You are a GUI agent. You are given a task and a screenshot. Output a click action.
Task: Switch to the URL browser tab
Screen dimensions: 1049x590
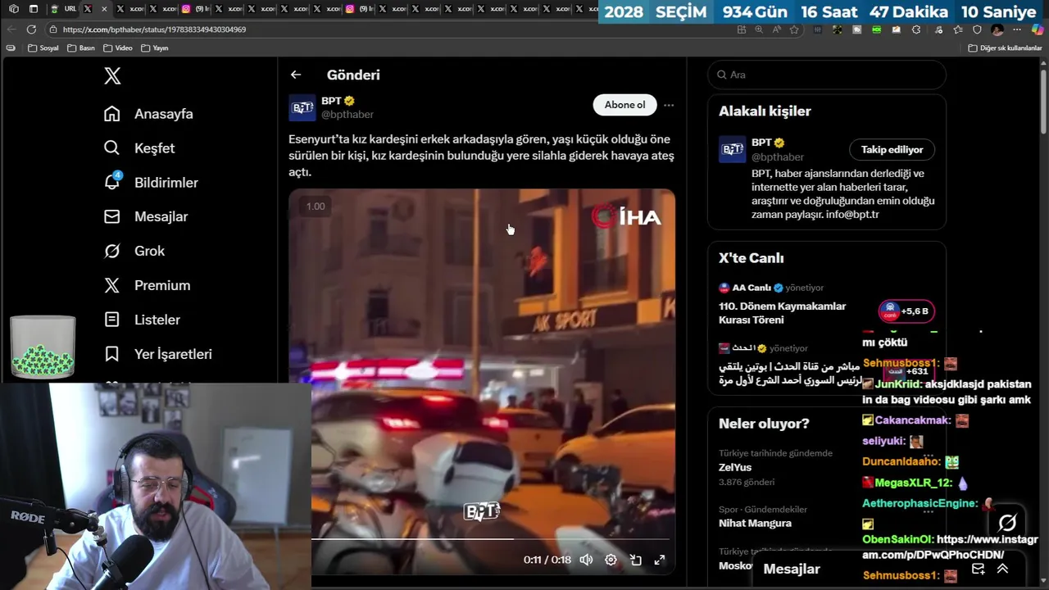(63, 9)
